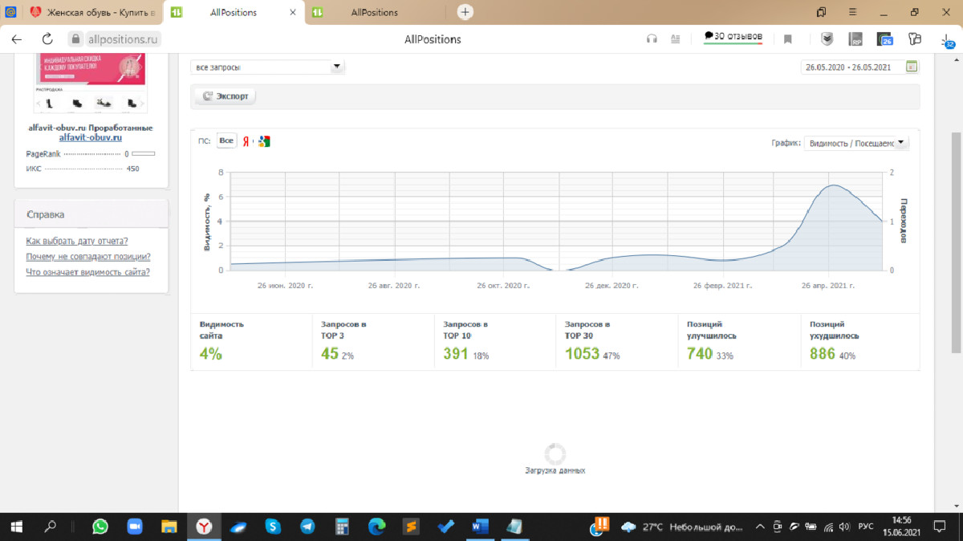963x541 pixels.
Task: Open 'Как выбрать дату отчета?' help link
Action: tap(77, 241)
